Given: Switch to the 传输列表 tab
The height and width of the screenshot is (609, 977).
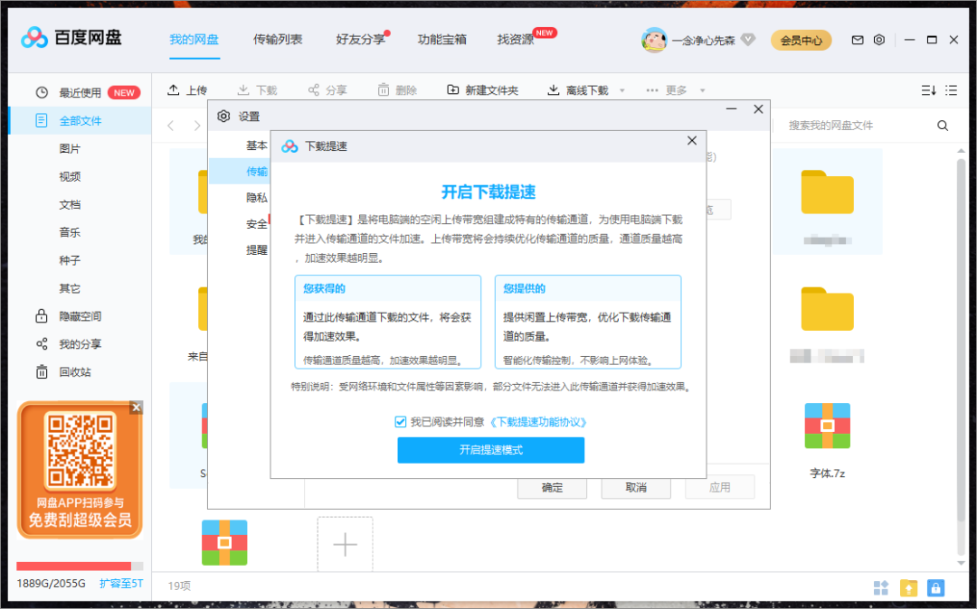Looking at the screenshot, I should tap(278, 40).
